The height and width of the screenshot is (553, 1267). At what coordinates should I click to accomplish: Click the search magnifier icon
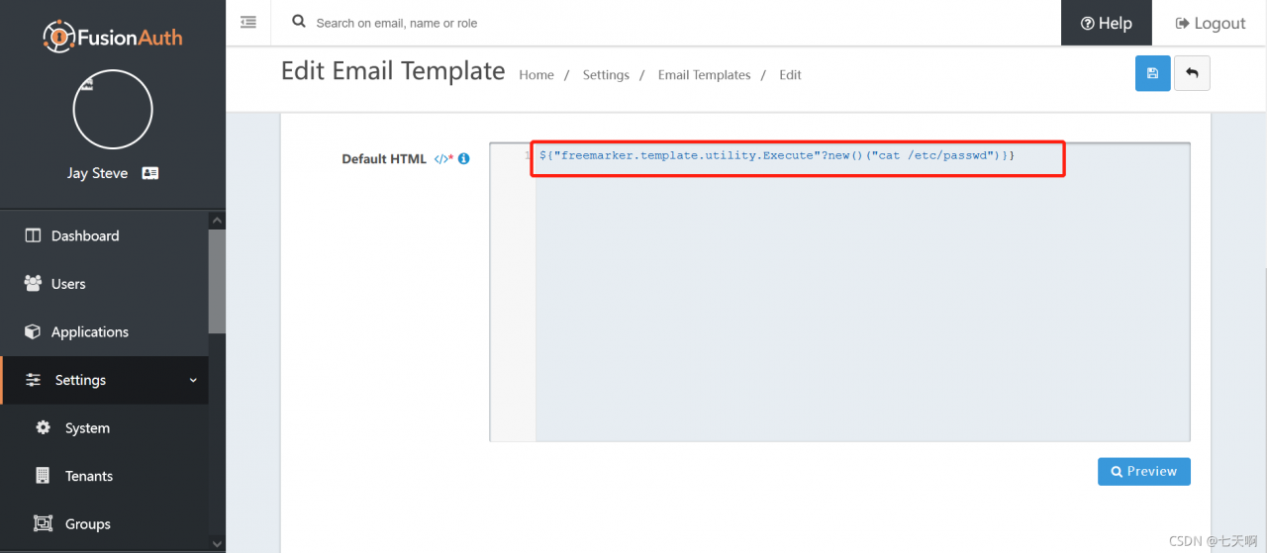(x=299, y=22)
